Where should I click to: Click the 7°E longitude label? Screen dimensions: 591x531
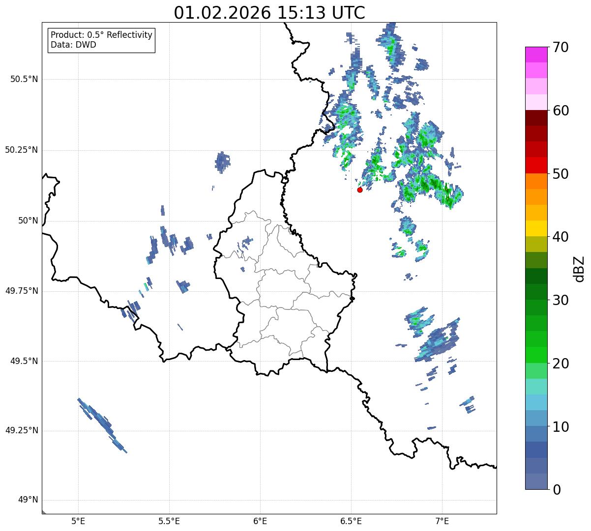(442, 521)
